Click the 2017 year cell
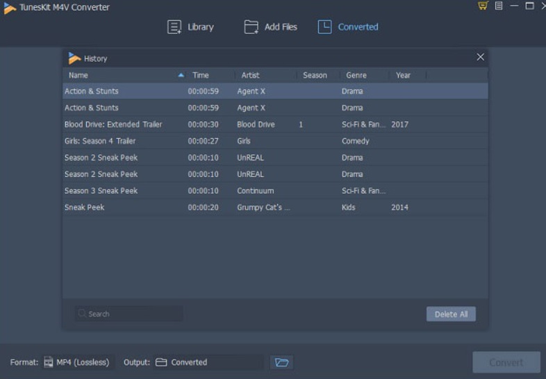Viewport: 546px width, 379px height. 399,124
